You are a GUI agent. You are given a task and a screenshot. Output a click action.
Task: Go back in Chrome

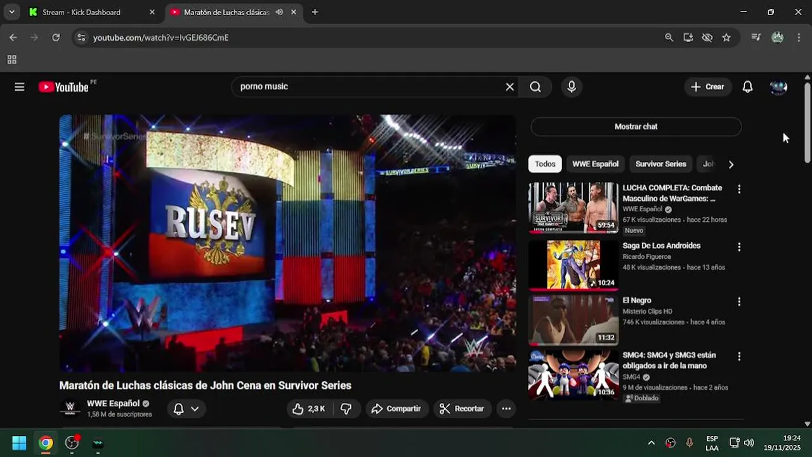[13, 37]
